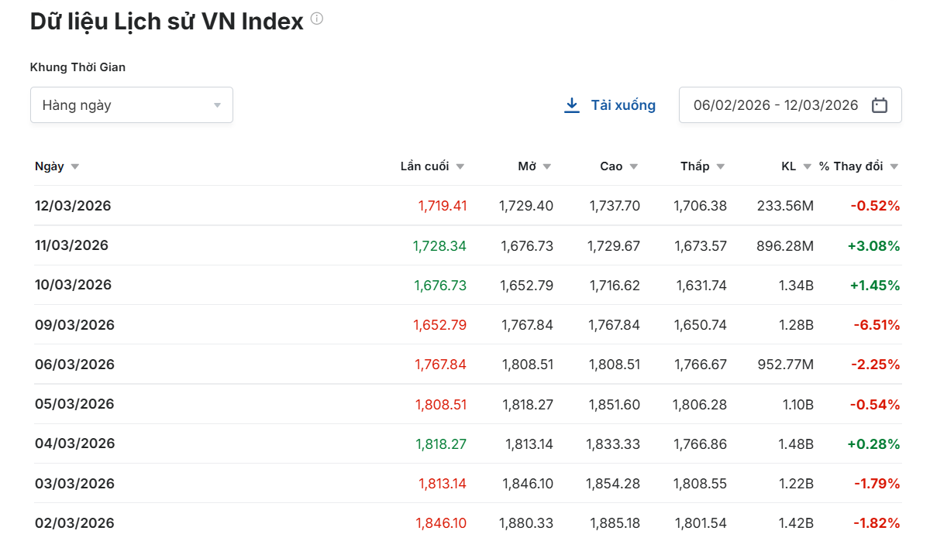Open the calendar icon in date range
The image size is (930, 541).
pyautogui.click(x=879, y=105)
